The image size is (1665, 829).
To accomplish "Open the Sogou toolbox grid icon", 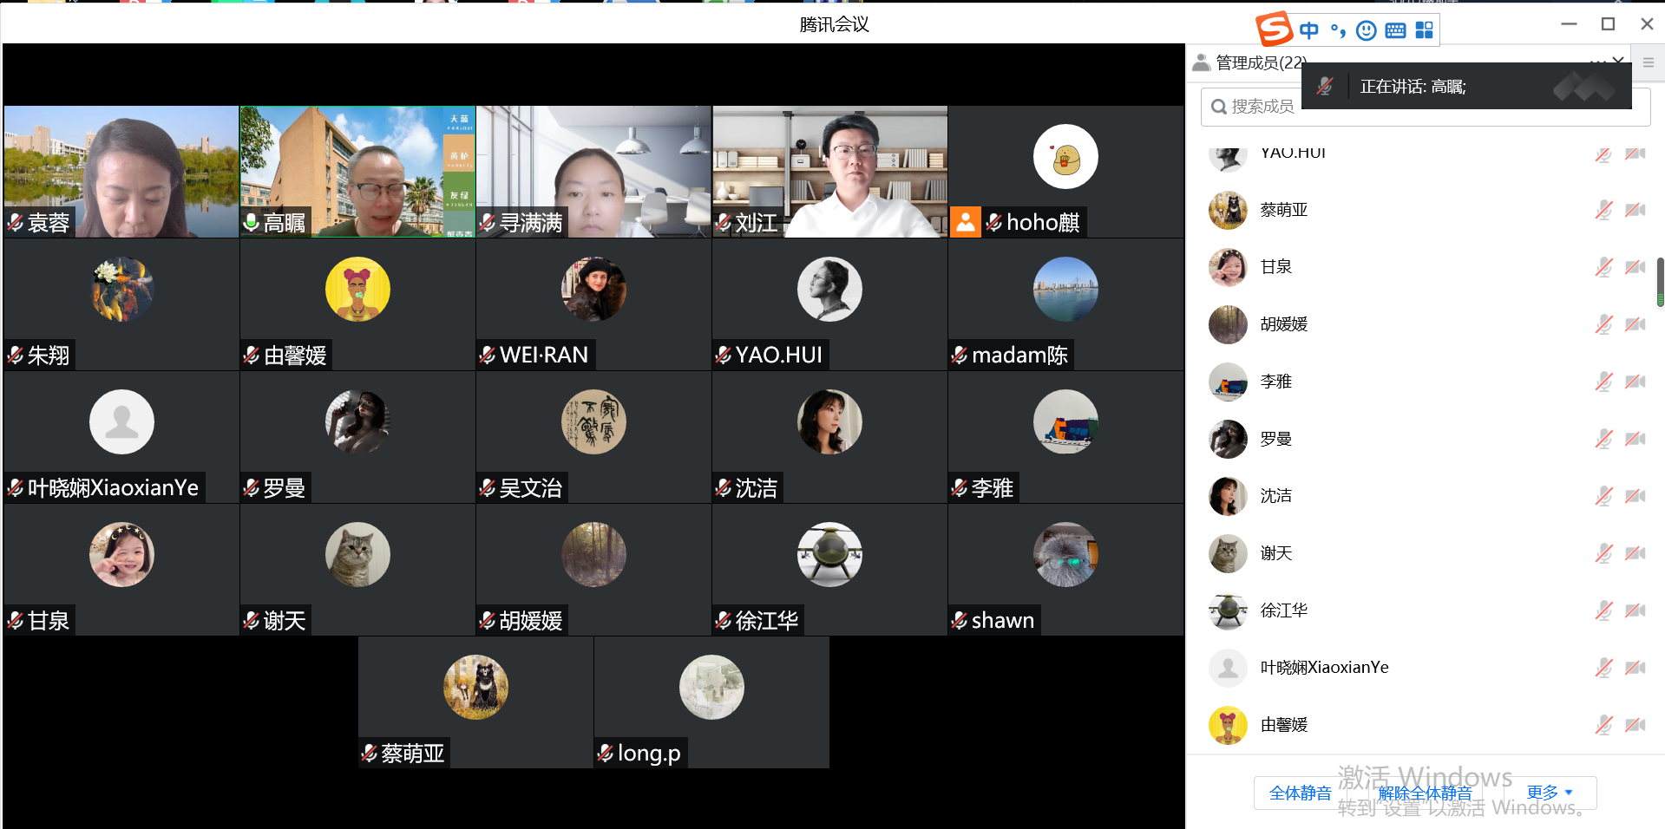I will [1424, 30].
